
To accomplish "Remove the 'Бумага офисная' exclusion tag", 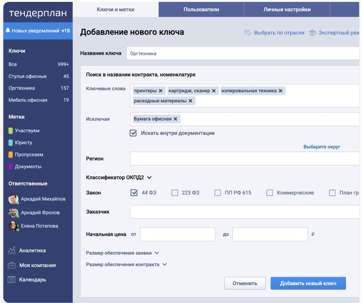I will click(175, 119).
